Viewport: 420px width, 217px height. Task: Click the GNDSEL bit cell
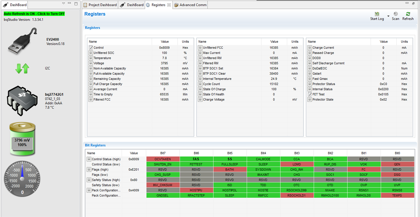click(163, 196)
